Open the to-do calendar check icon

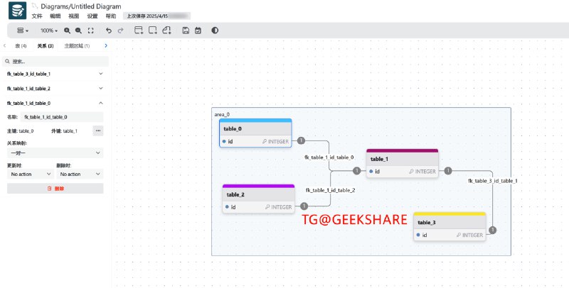click(198, 31)
